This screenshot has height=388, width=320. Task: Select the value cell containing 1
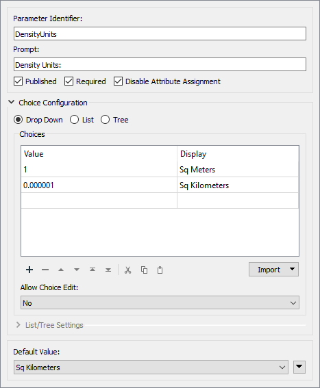click(99, 170)
